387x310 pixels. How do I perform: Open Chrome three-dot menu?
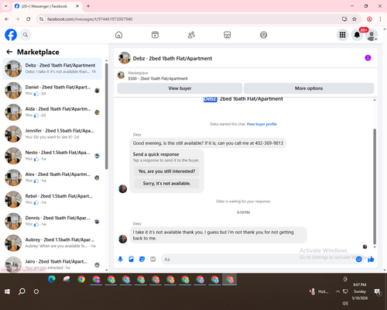380,19
